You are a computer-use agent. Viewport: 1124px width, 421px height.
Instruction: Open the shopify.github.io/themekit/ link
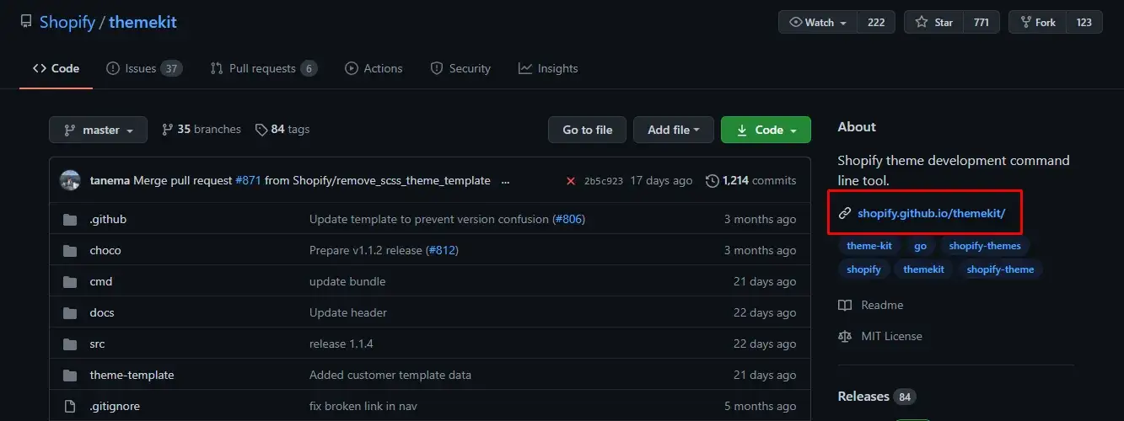(931, 213)
